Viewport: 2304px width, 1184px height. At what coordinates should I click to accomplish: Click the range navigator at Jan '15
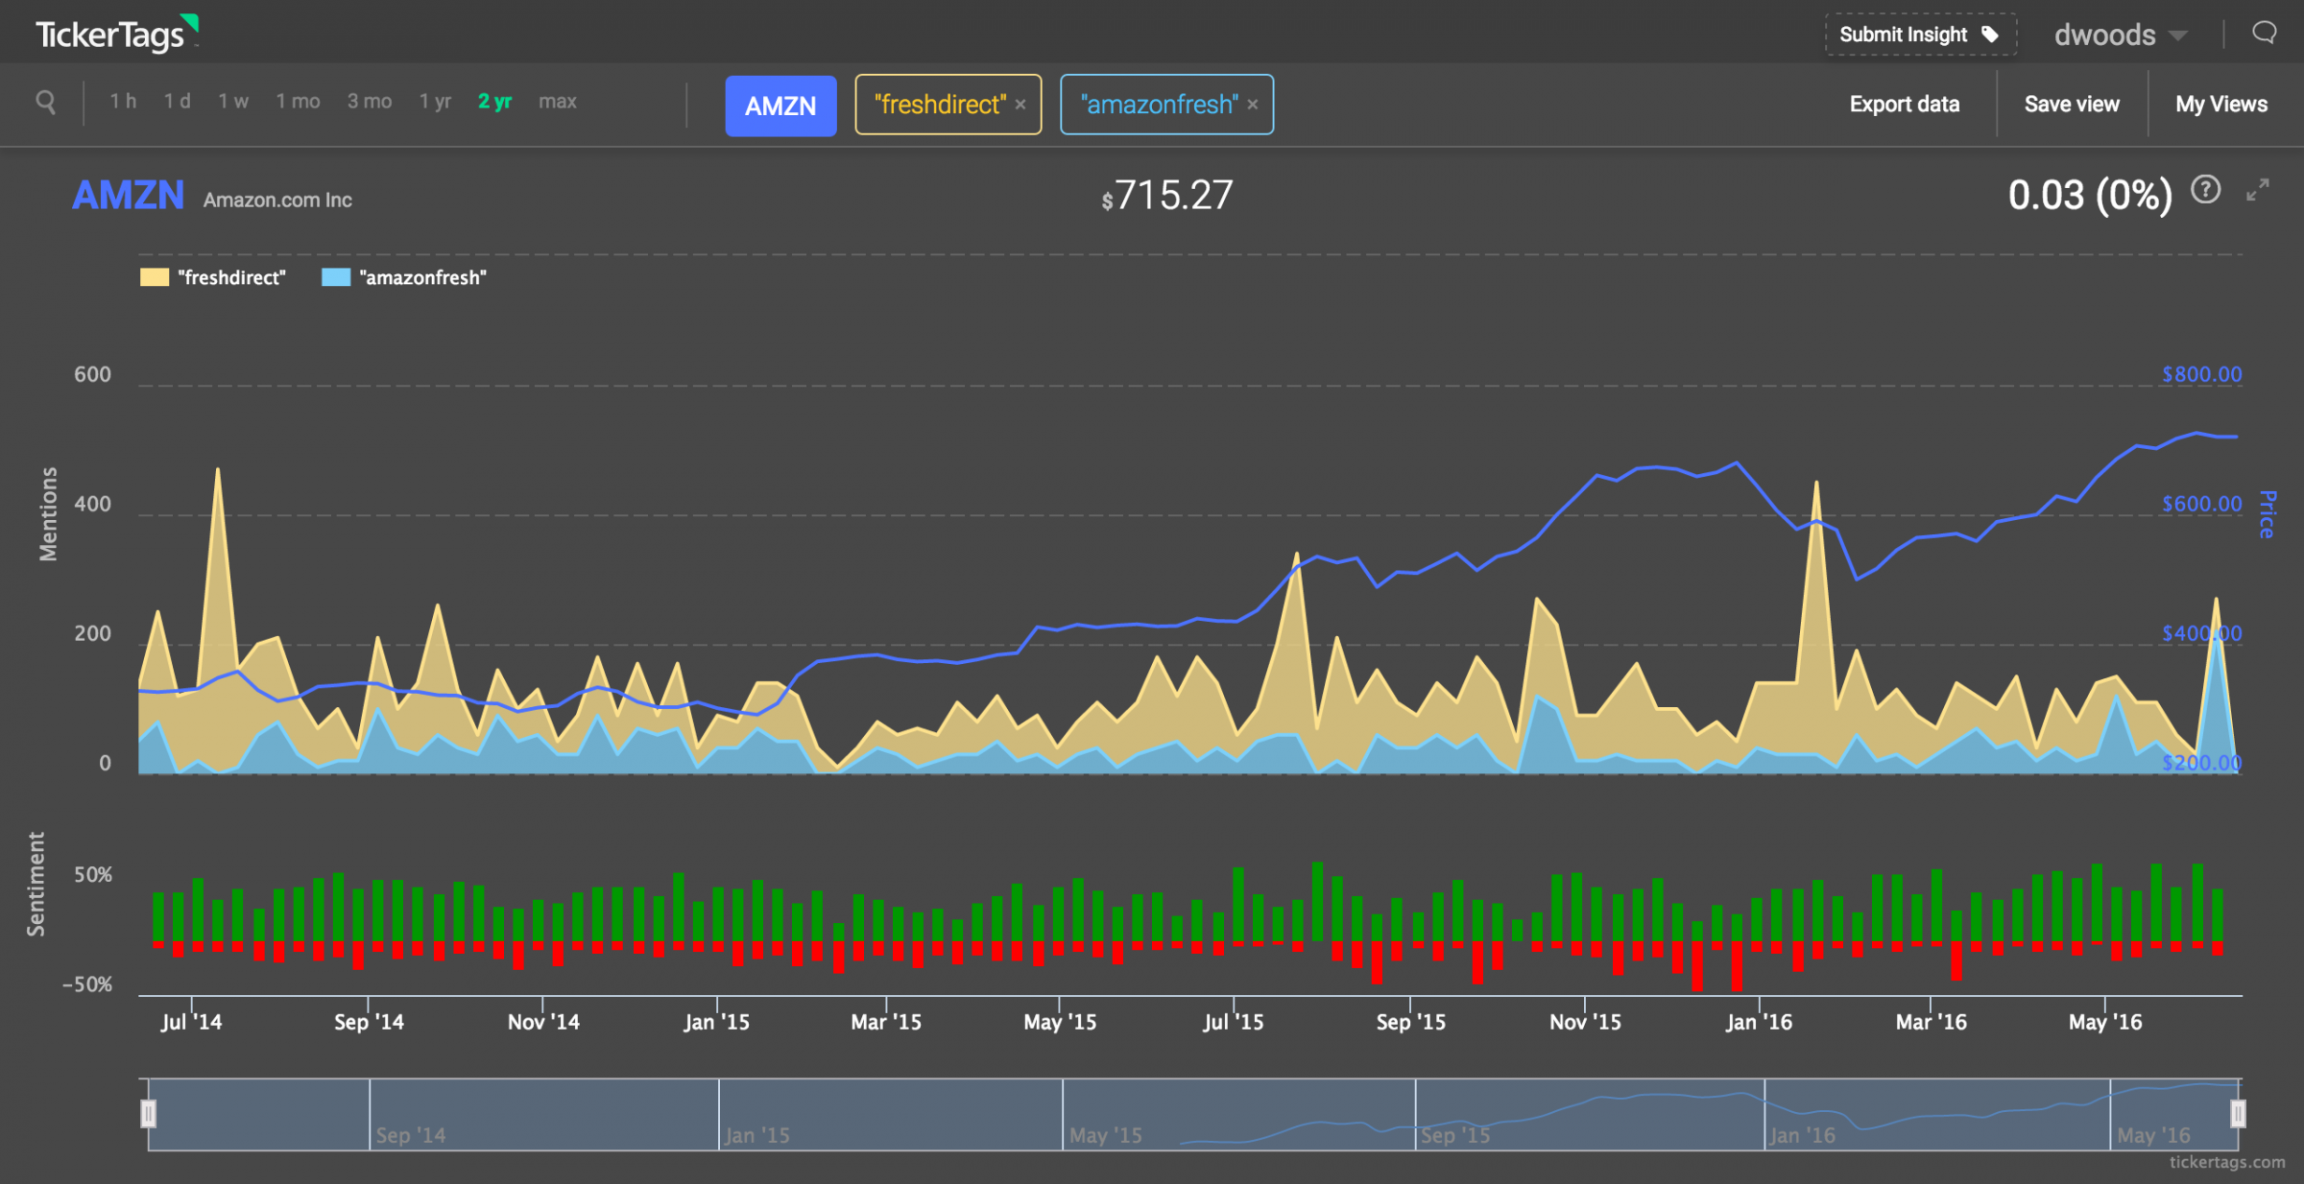point(757,1135)
